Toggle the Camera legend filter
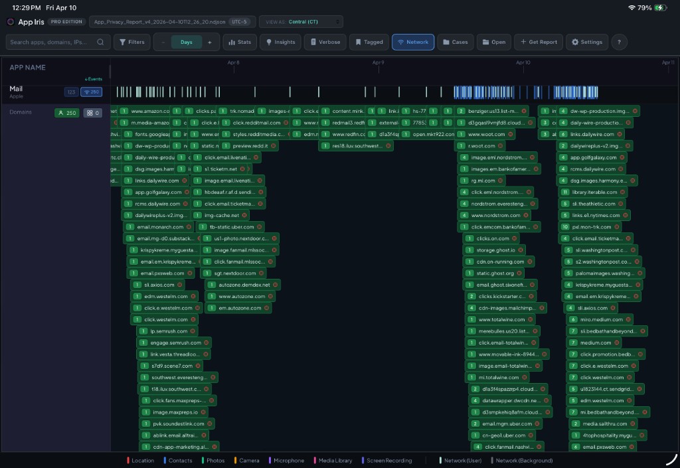Viewport: 680px width, 468px height. coord(247,460)
